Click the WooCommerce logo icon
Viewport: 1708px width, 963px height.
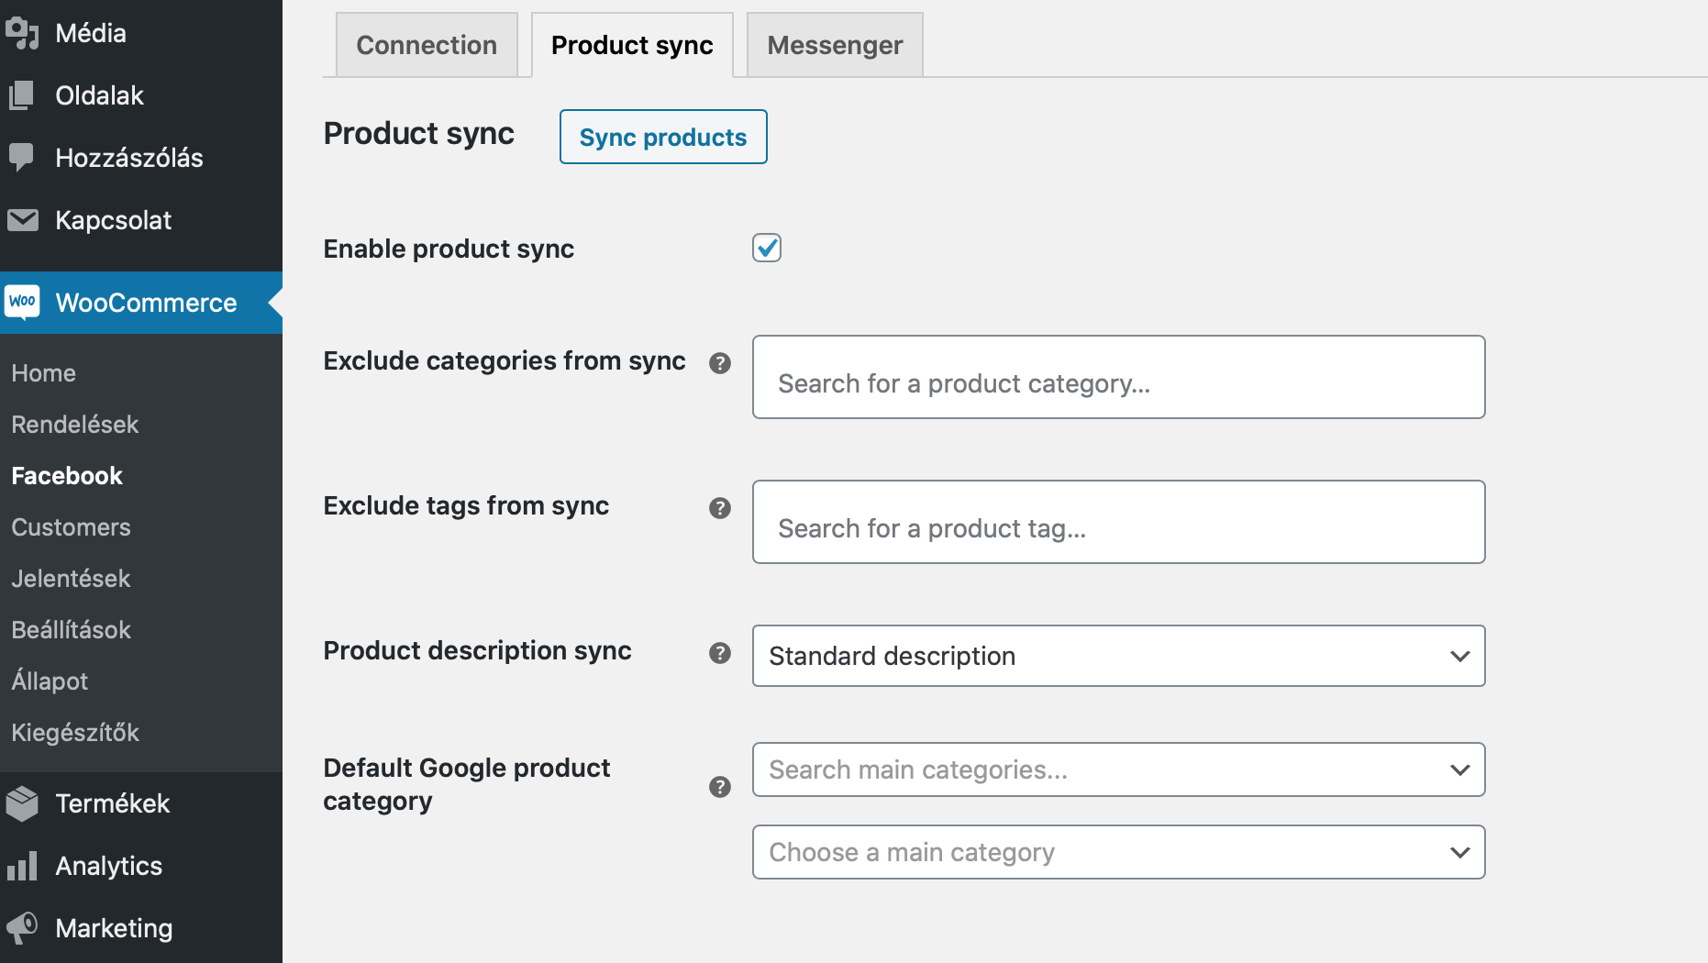pyautogui.click(x=23, y=302)
